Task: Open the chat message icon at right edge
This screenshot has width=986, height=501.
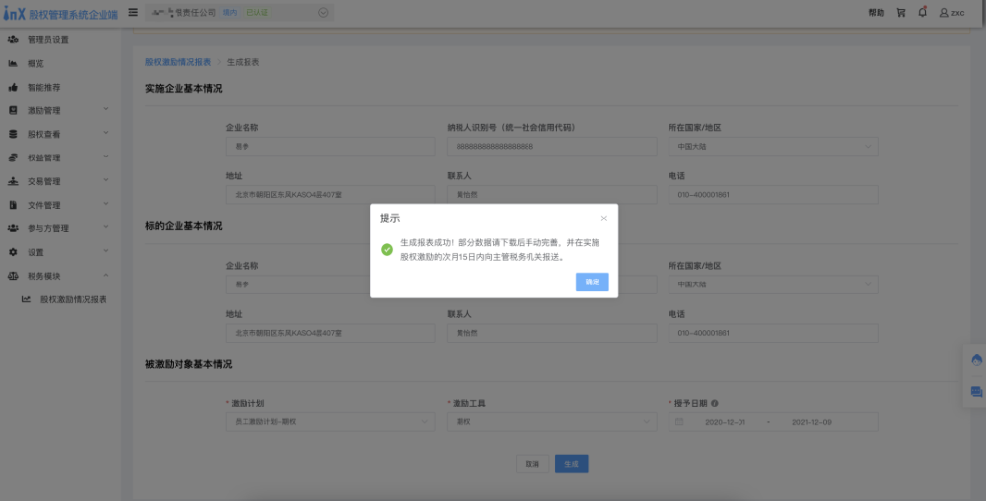Action: (976, 392)
